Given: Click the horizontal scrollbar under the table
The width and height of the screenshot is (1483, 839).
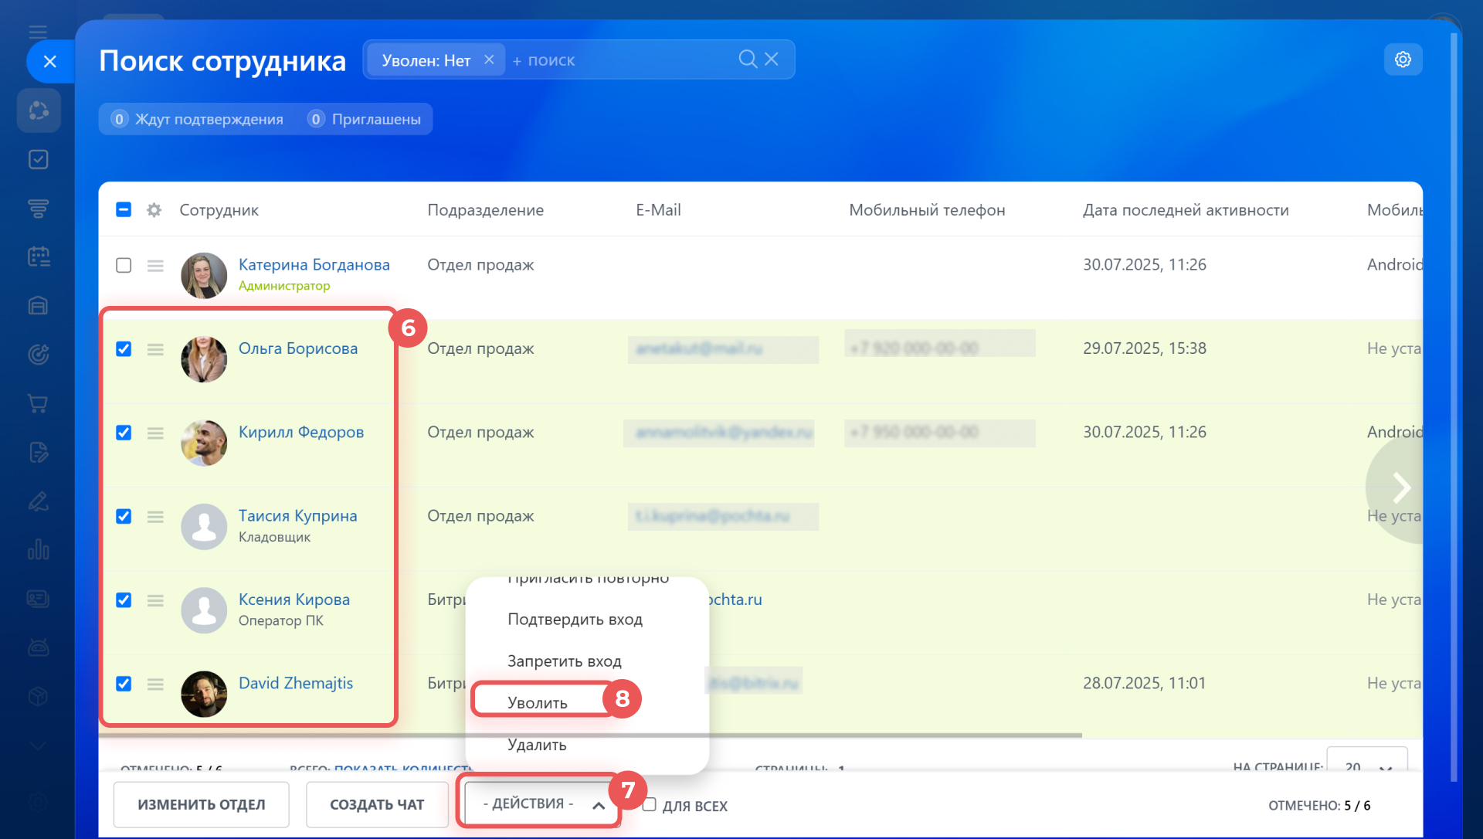Looking at the screenshot, I should tap(591, 735).
